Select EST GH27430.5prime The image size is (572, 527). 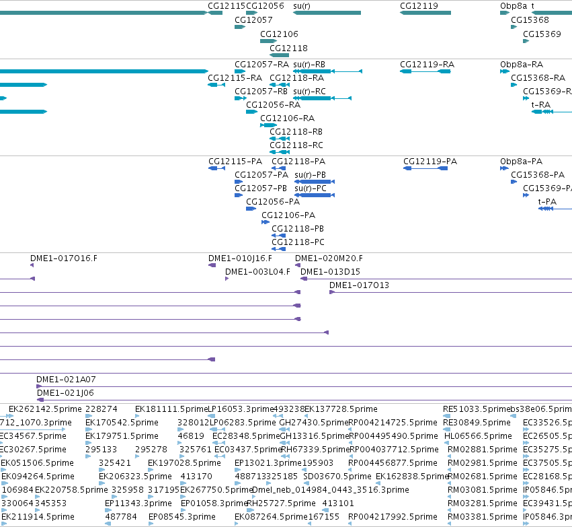click(314, 423)
